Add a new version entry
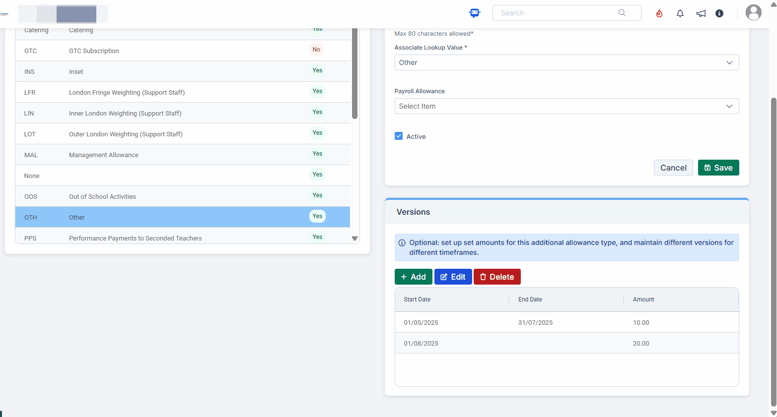 [x=413, y=277]
